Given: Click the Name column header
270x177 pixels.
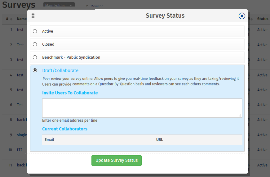Looking at the screenshot, I should tap(22, 19).
